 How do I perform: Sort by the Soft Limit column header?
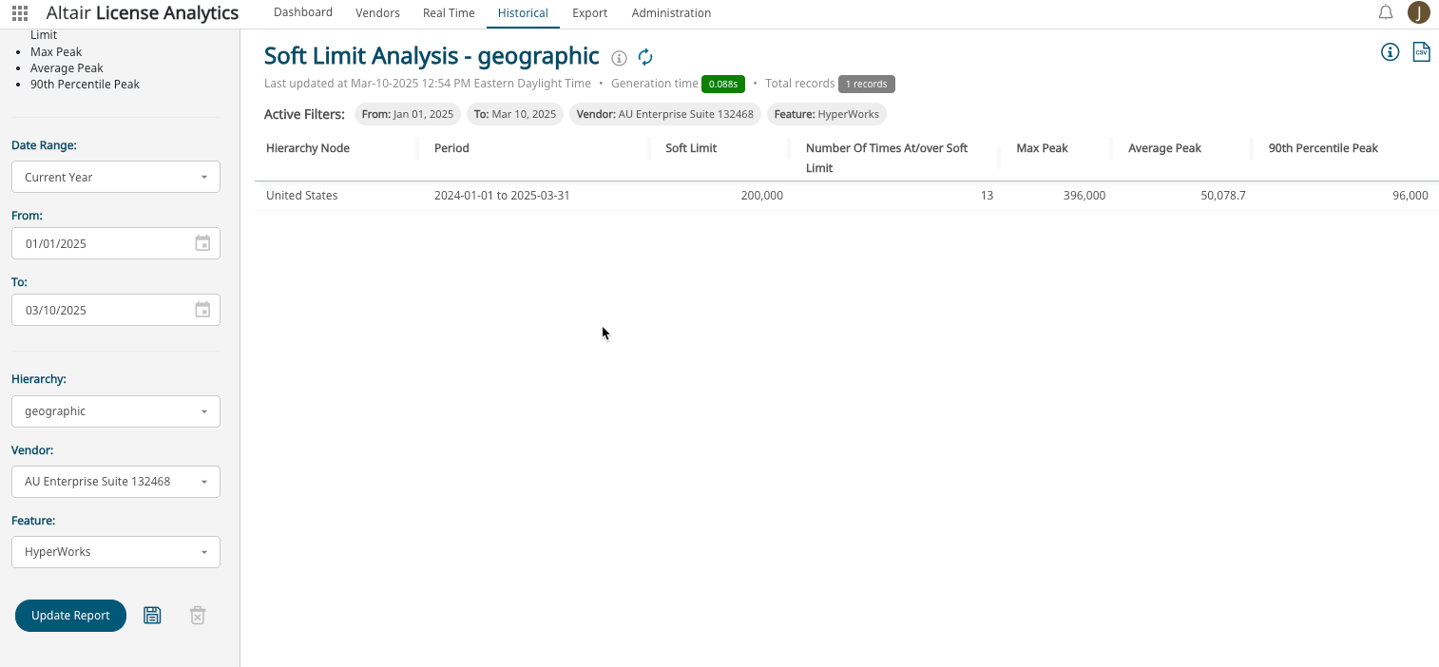click(691, 148)
